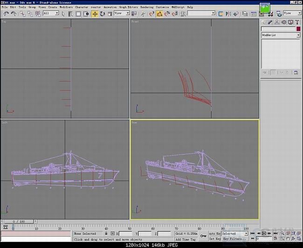Open the Graph Editors menu
This screenshot has height=248, width=303.
click(x=129, y=7)
